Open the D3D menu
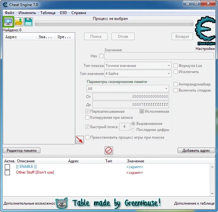This screenshot has width=218, height=212. click(63, 13)
